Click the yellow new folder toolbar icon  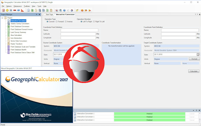(x=77, y=10)
